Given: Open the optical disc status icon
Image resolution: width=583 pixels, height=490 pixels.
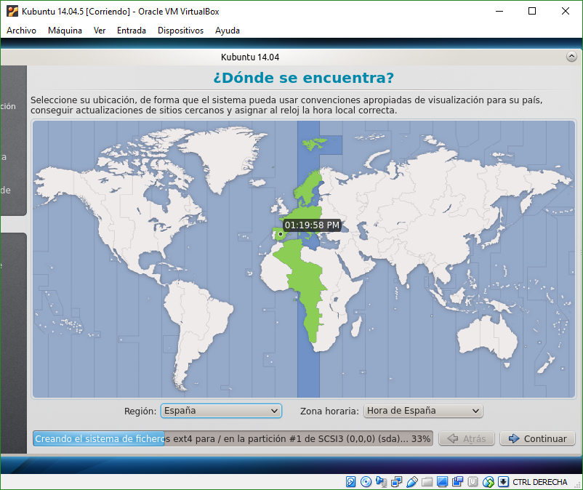Looking at the screenshot, I should (366, 481).
